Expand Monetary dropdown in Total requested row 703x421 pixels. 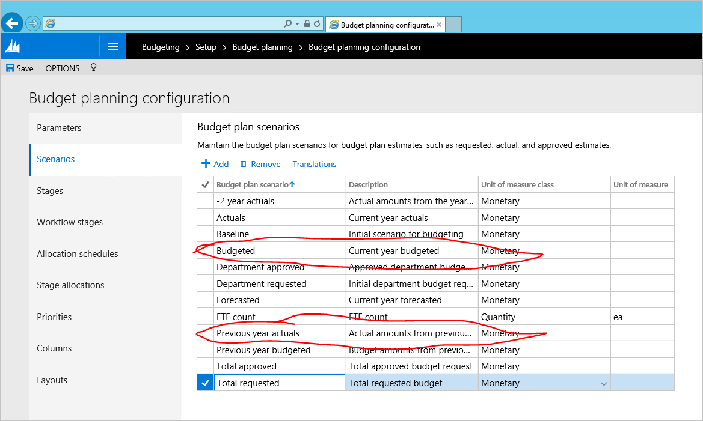click(x=603, y=384)
